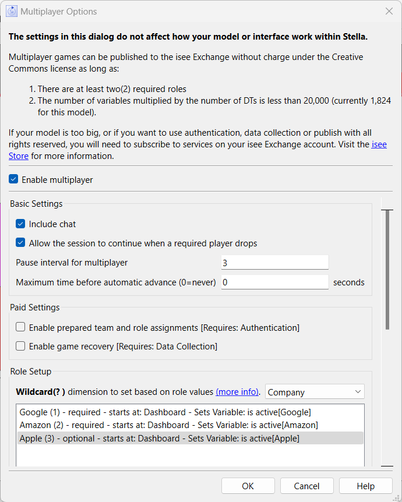Uncheck the Include chat option
The width and height of the screenshot is (402, 502).
pos(20,224)
